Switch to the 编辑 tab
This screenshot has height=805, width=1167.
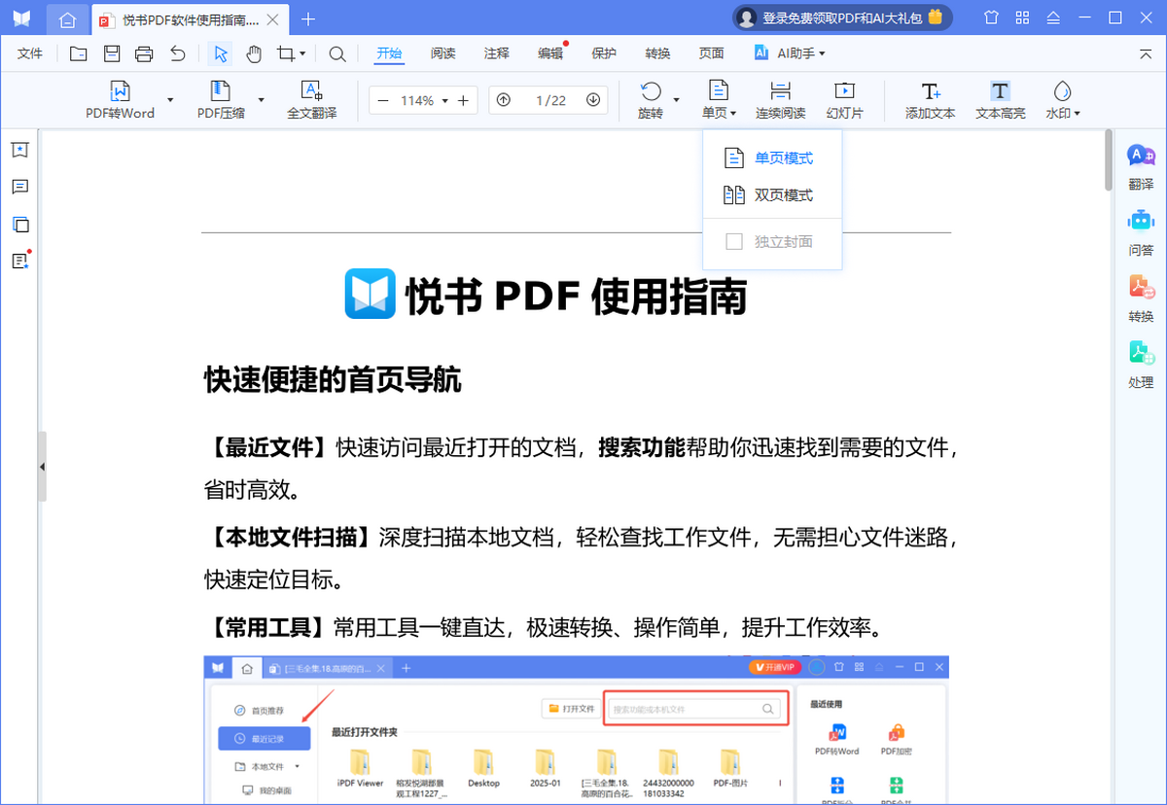550,53
